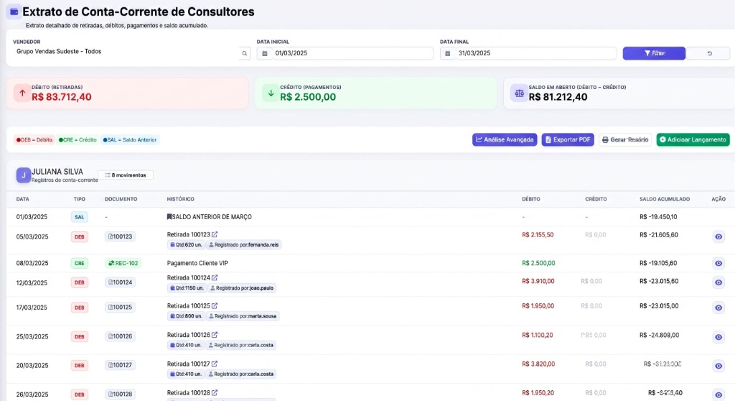Image resolution: width=735 pixels, height=401 pixels.
Task: Click the green down-arrow Crédito icon
Action: click(x=271, y=93)
